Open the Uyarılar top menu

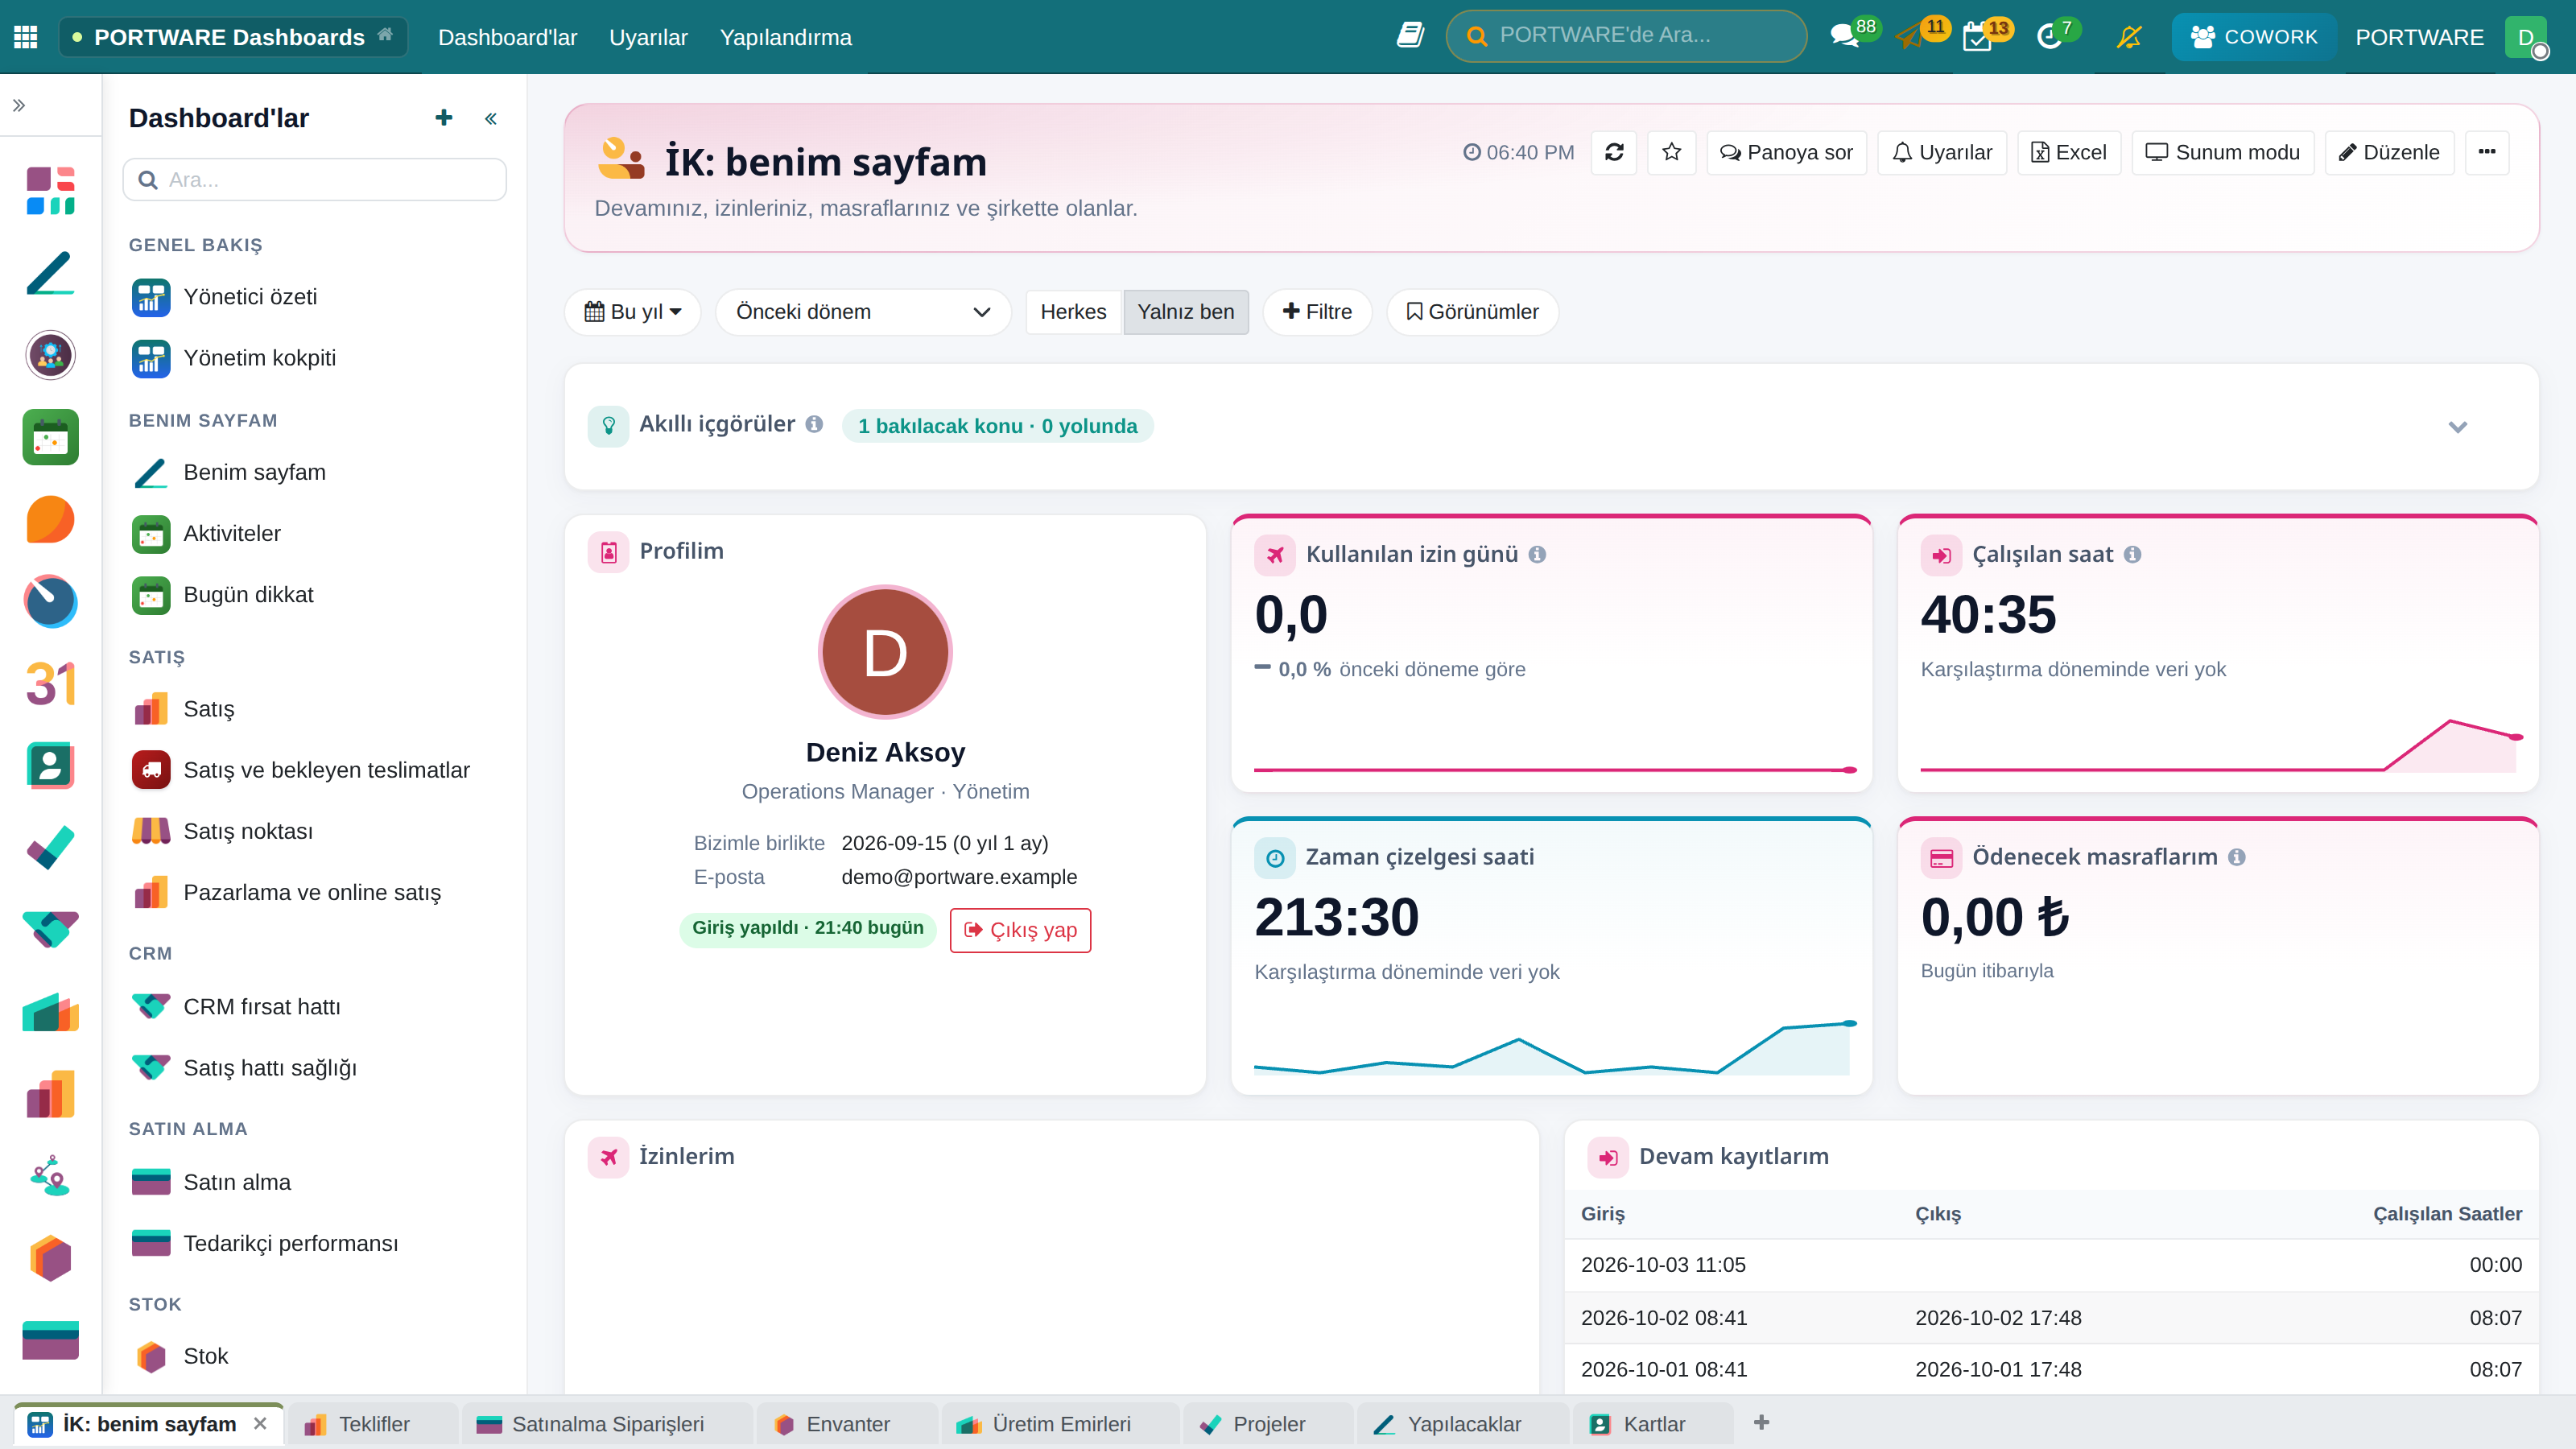(x=648, y=37)
